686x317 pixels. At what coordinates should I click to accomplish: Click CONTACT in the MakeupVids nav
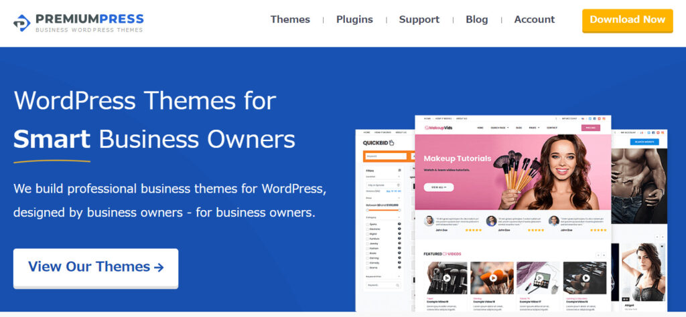(x=552, y=128)
